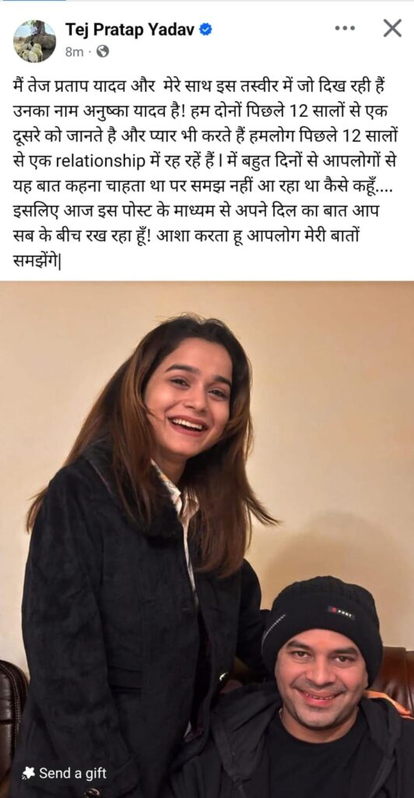Click the blue loading bar at top
The image size is (414, 798).
(x=33, y=1)
